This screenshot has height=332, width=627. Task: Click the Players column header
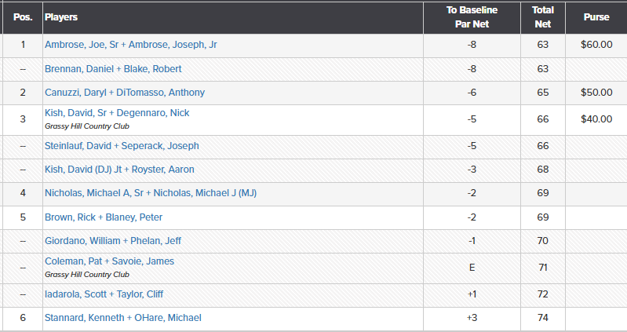[x=61, y=16]
